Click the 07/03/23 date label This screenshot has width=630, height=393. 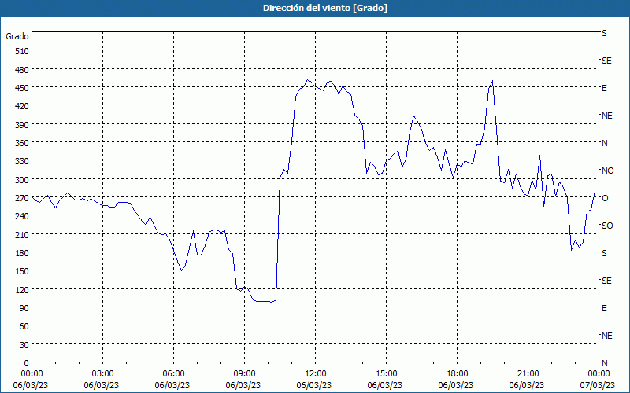point(598,385)
